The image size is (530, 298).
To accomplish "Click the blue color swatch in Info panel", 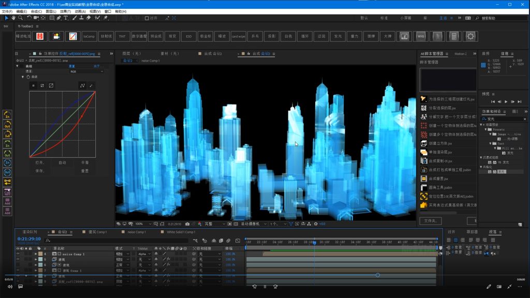I will click(x=483, y=65).
